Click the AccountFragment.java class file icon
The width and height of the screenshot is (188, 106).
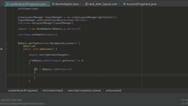124,4
